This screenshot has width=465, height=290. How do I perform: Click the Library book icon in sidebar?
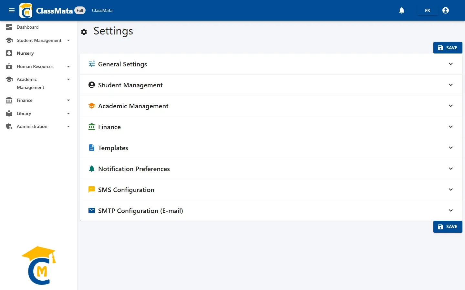click(9, 113)
